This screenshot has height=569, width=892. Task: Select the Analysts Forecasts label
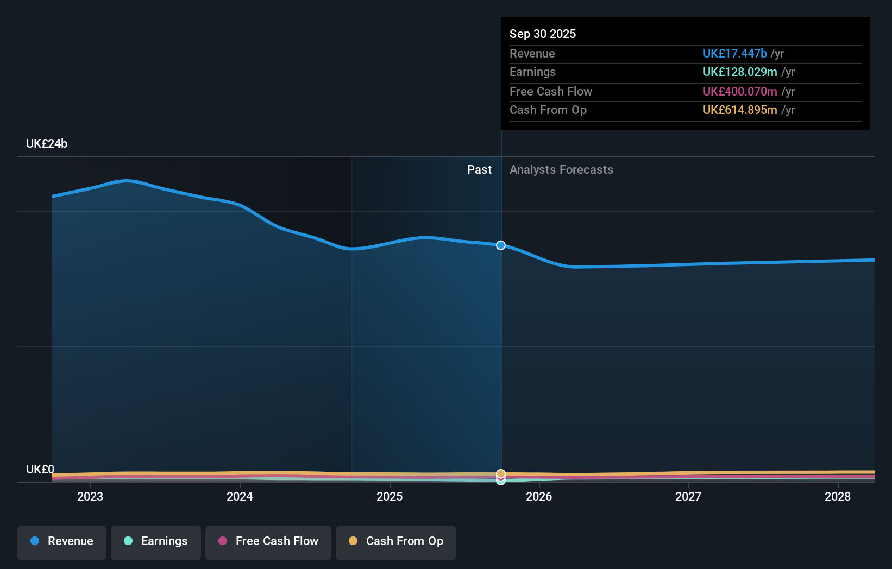tap(561, 169)
